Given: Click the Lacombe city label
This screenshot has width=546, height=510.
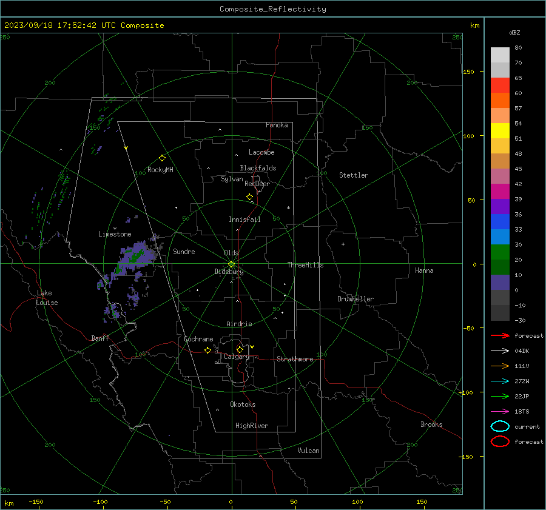Looking at the screenshot, I should pyautogui.click(x=261, y=152).
